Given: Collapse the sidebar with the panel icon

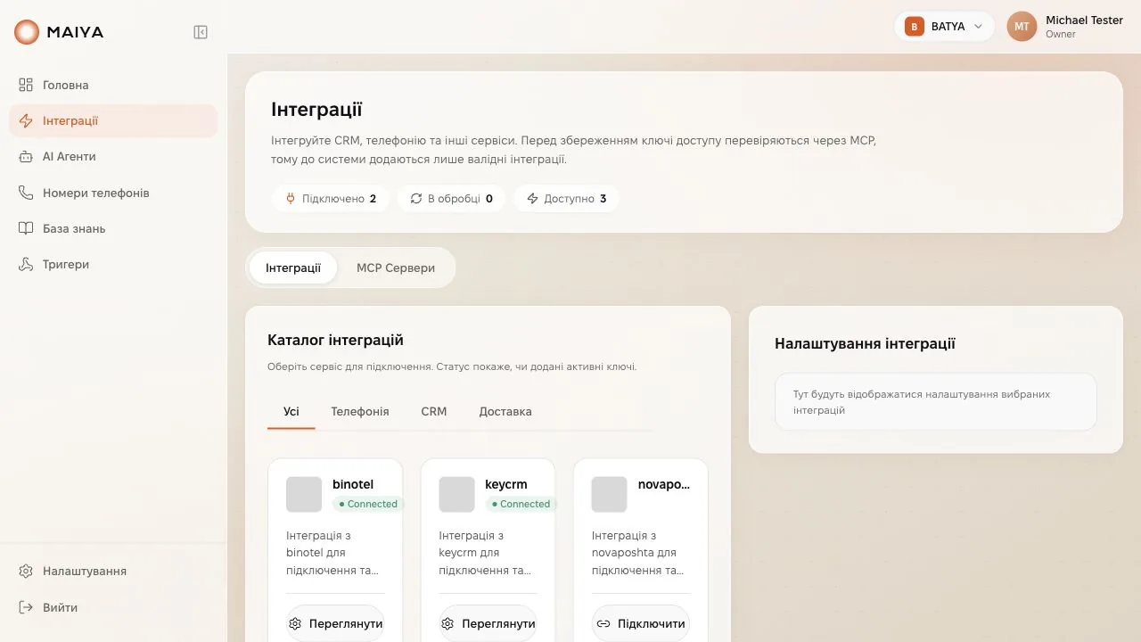Looking at the screenshot, I should click(x=201, y=32).
